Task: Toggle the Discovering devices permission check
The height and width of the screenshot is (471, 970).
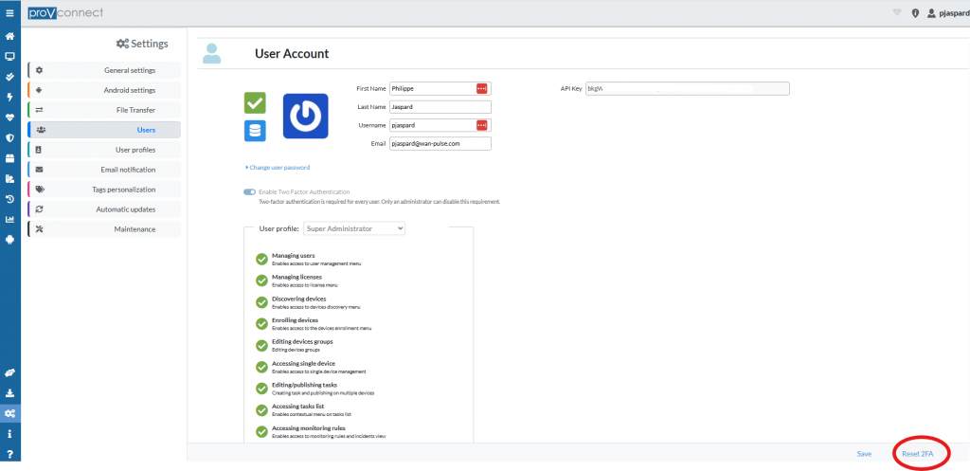Action: 261,302
